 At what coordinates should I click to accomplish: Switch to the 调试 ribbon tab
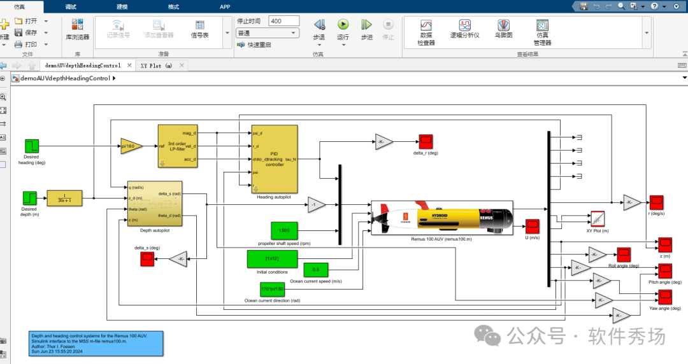[x=71, y=6]
